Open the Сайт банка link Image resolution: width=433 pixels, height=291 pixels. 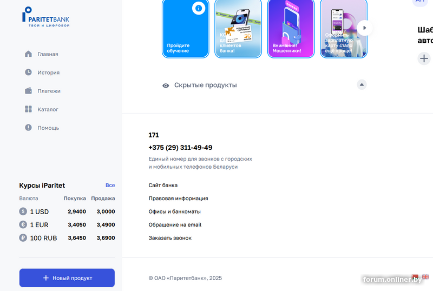point(163,186)
